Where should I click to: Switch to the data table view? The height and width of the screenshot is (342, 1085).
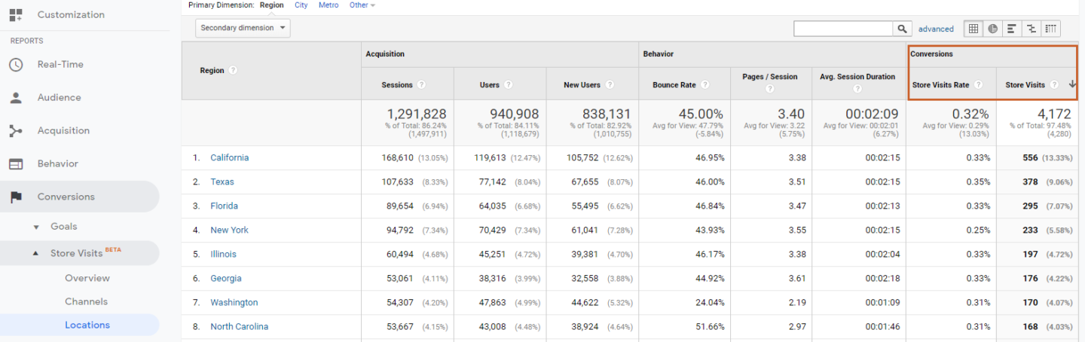pos(973,29)
